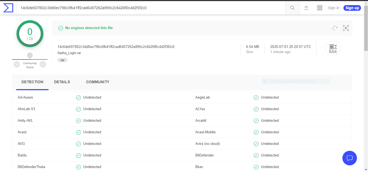Click the BitDefenderTheta engine name
The image size is (368, 171).
tap(31, 167)
